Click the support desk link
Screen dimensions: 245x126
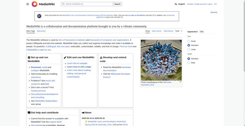coord(55,122)
